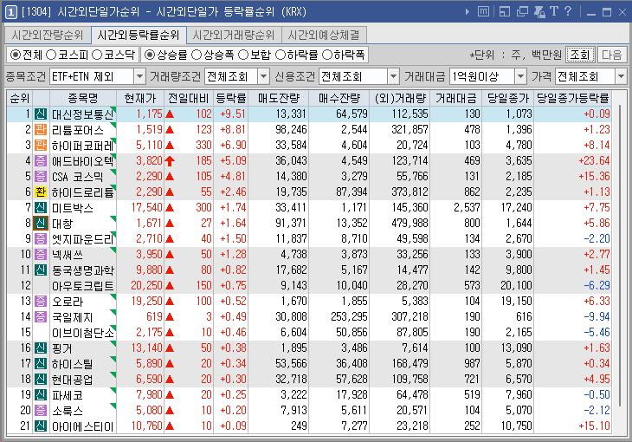
Task: Click the 증 badge beside 국일제지
Action: tap(41, 317)
